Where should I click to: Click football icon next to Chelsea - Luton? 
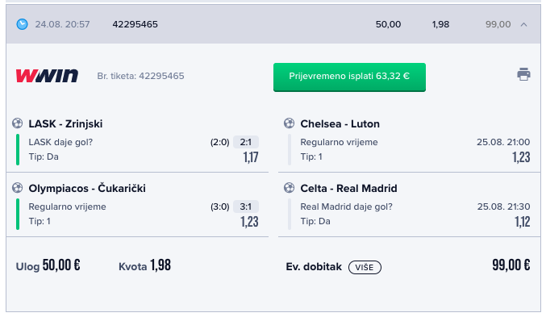pyautogui.click(x=289, y=123)
